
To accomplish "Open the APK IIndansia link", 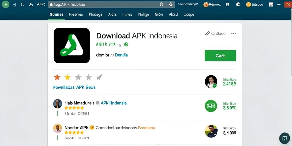I will point(113,103).
